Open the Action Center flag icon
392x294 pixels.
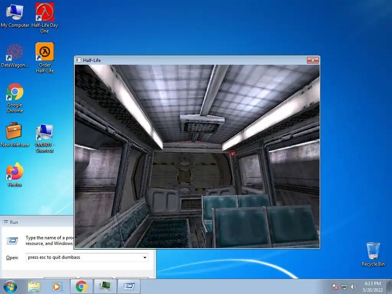[x=335, y=287]
